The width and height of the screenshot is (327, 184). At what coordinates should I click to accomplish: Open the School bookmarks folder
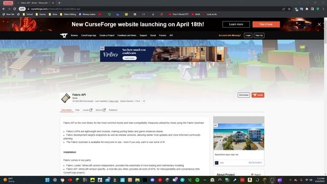click(28, 14)
